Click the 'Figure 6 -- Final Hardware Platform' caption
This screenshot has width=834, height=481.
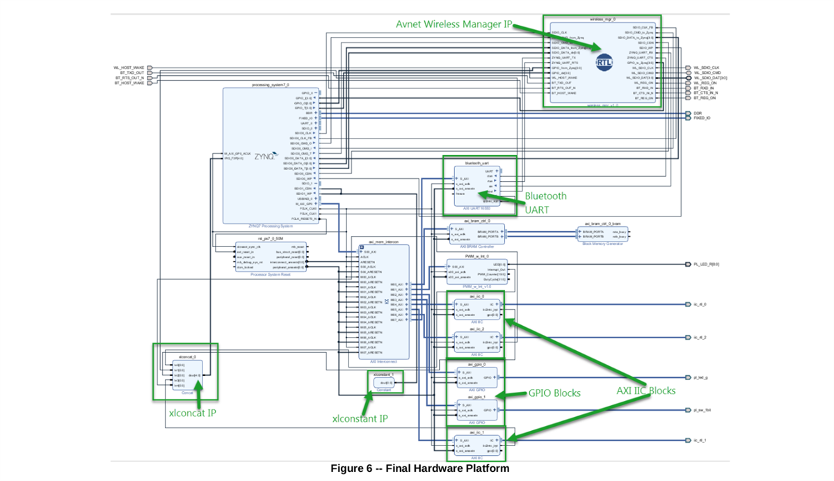pyautogui.click(x=419, y=468)
